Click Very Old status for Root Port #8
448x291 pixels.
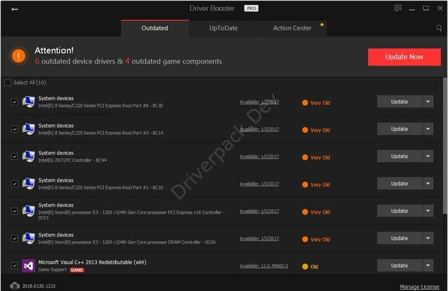(x=316, y=103)
